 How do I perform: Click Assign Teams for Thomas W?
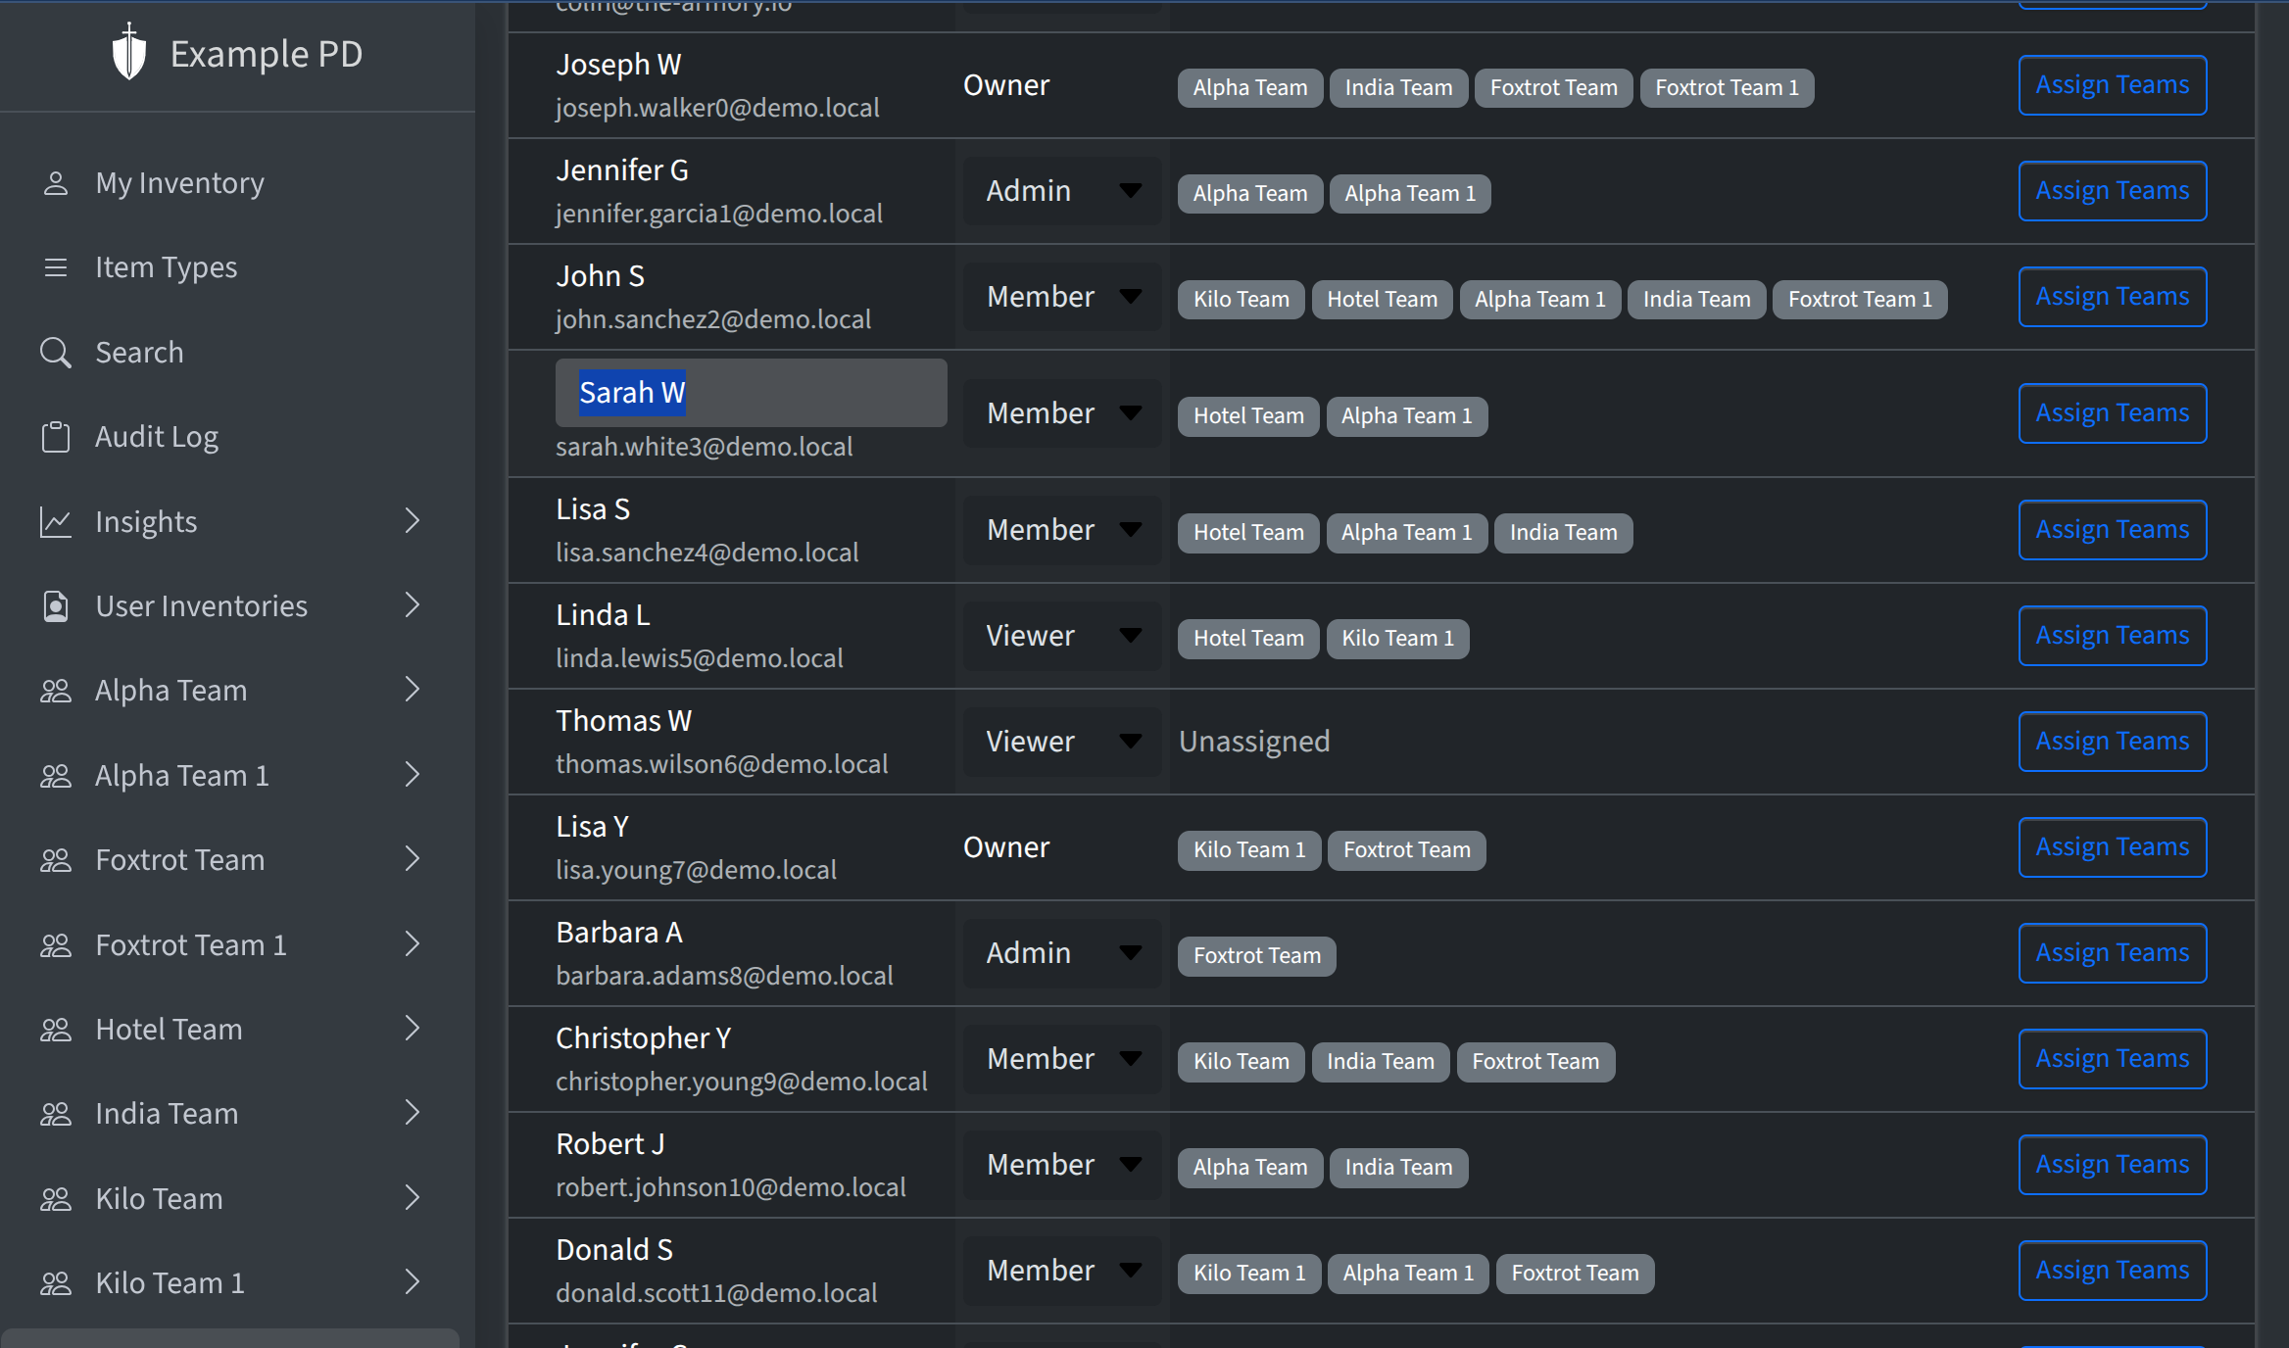coord(2112,742)
